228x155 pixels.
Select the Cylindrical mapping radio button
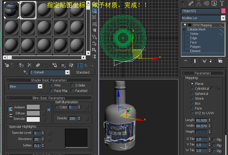192,88
